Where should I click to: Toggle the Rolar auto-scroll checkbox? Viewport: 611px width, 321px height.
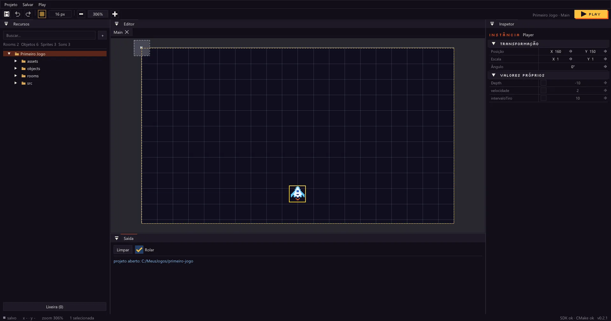pos(139,250)
